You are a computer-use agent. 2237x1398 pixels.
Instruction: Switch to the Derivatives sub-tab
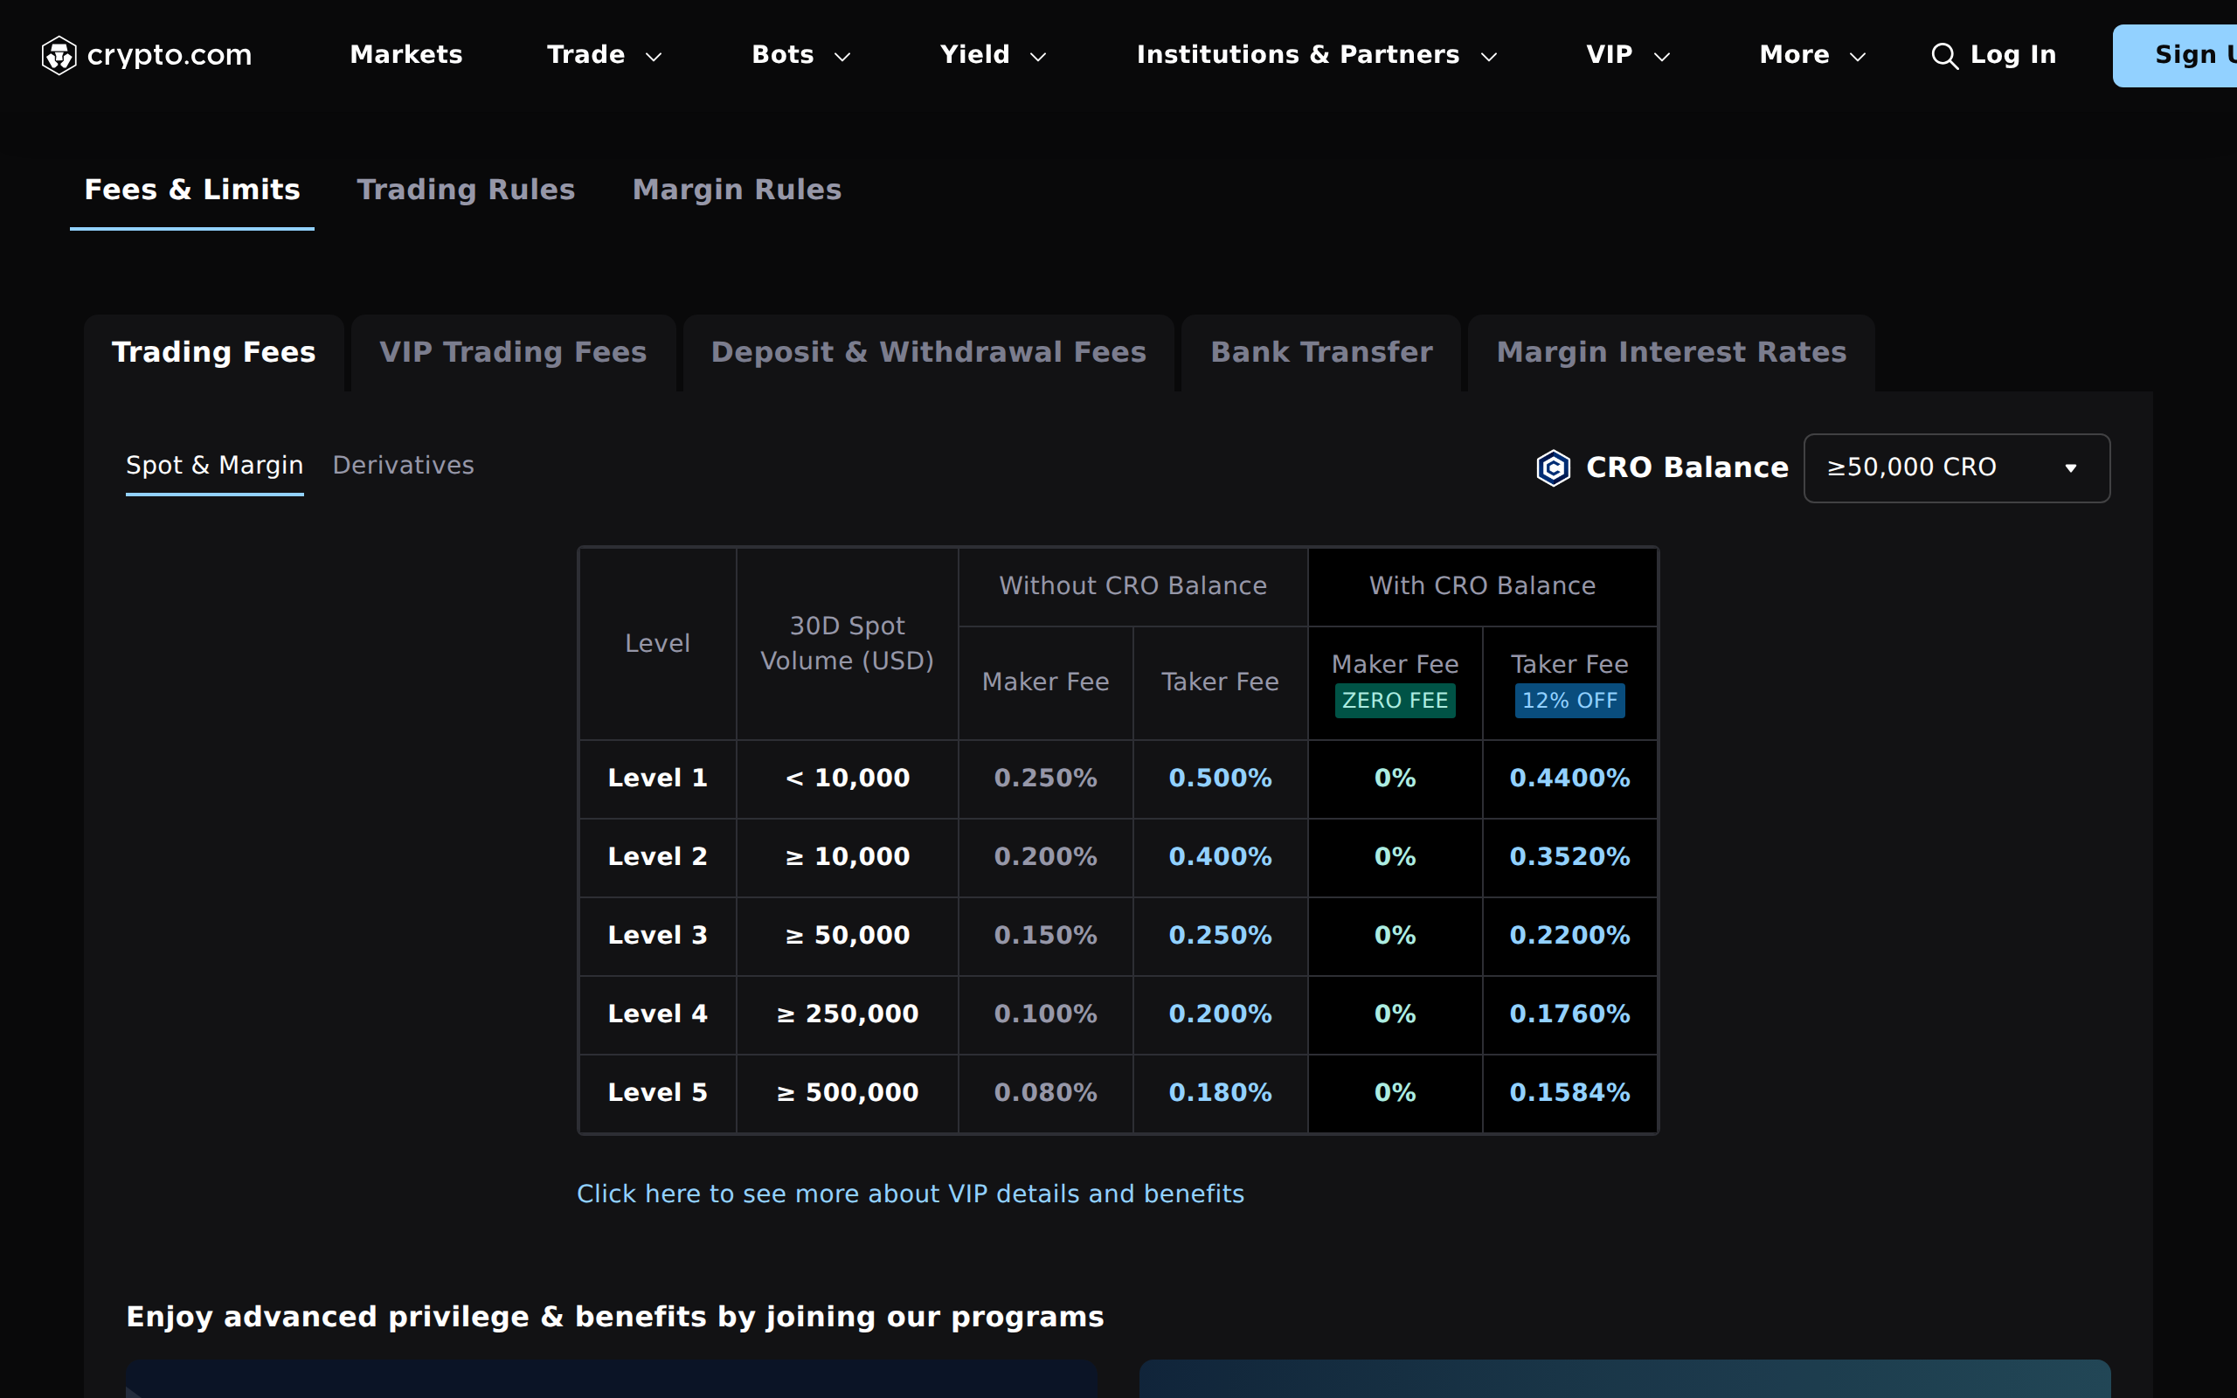403,465
